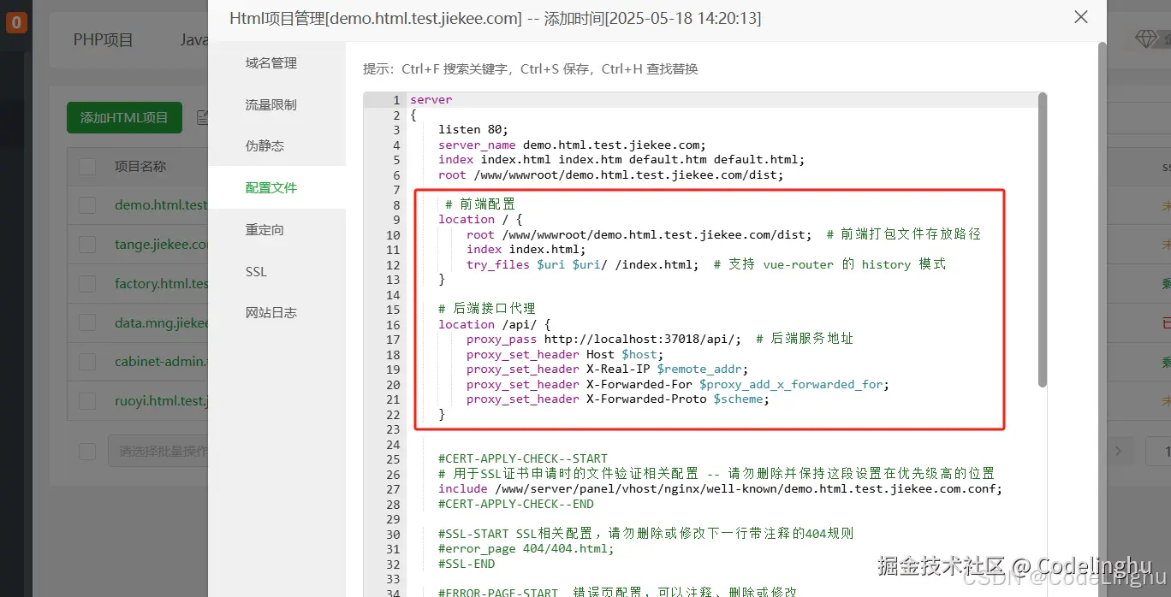
Task: Click the '# 前端配置' comment line
Action: pyautogui.click(x=480, y=204)
